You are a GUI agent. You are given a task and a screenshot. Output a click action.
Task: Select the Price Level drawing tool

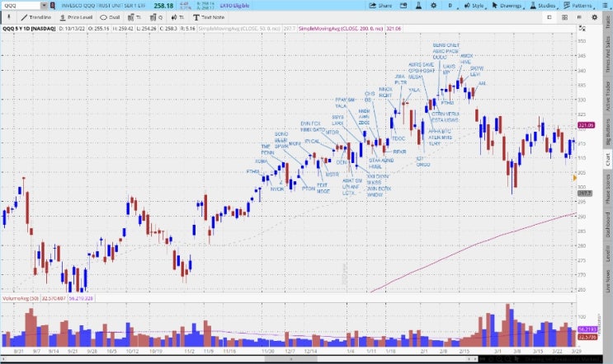point(76,17)
